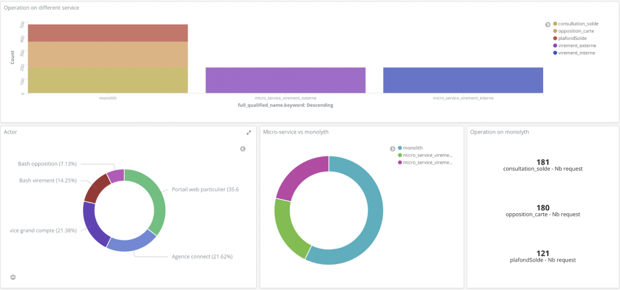Click the consultation_solde legend color dot

click(x=555, y=24)
